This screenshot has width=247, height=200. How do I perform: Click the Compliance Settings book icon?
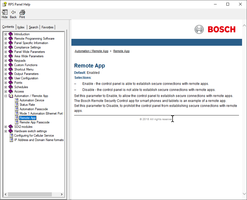[x=11, y=47]
